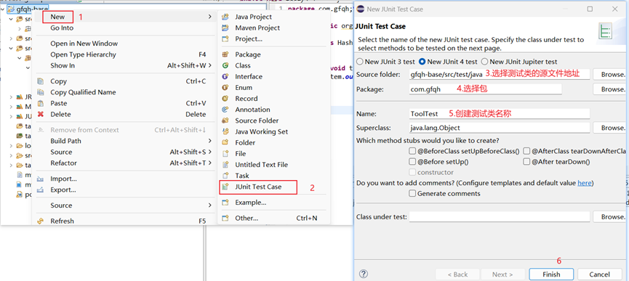Expand the New submenu arrow

click(x=209, y=17)
